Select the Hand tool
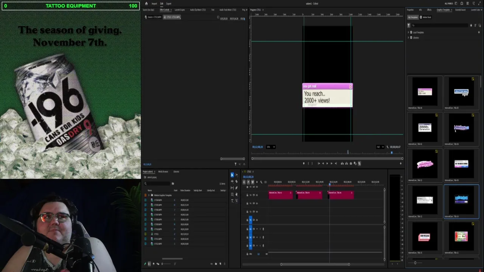The height and width of the screenshot is (272, 484). click(x=237, y=194)
